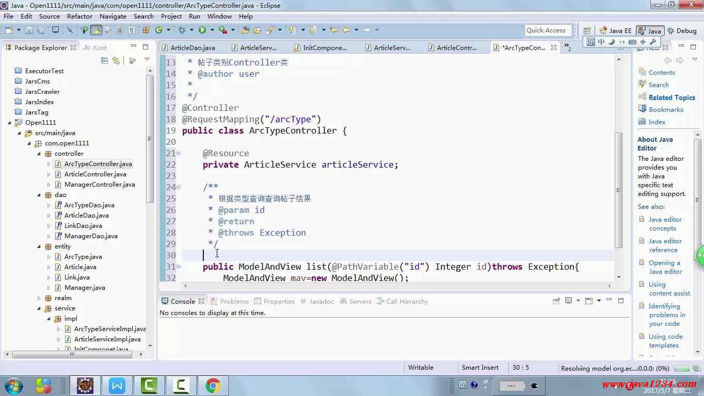Image resolution: width=704 pixels, height=396 pixels.
Task: Click the Open Perspective icon
Action: coord(587,31)
